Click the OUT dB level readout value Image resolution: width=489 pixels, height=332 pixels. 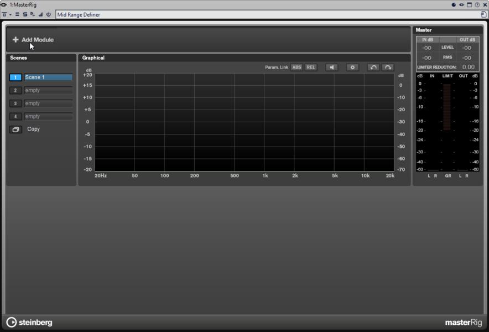[466, 48]
